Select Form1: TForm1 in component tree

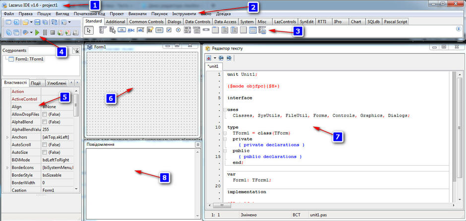pos(30,59)
